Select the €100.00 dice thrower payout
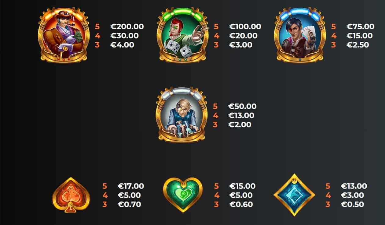Screen dimensions: 385x225 [x=245, y=26]
